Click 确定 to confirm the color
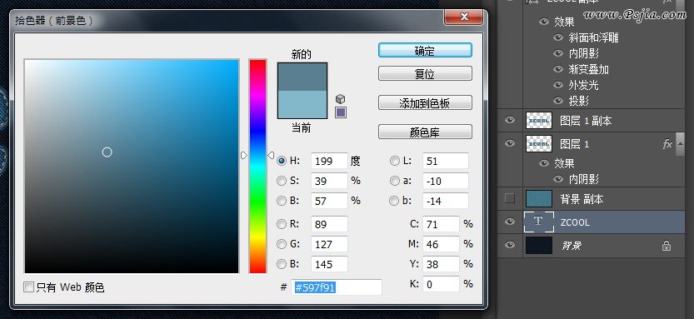 pyautogui.click(x=425, y=51)
